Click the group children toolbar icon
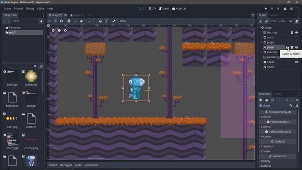 tap(106, 21)
